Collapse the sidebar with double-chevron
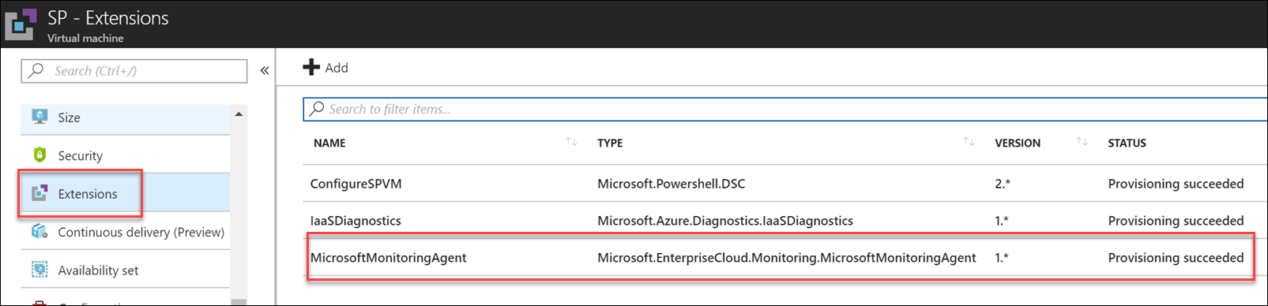 265,70
